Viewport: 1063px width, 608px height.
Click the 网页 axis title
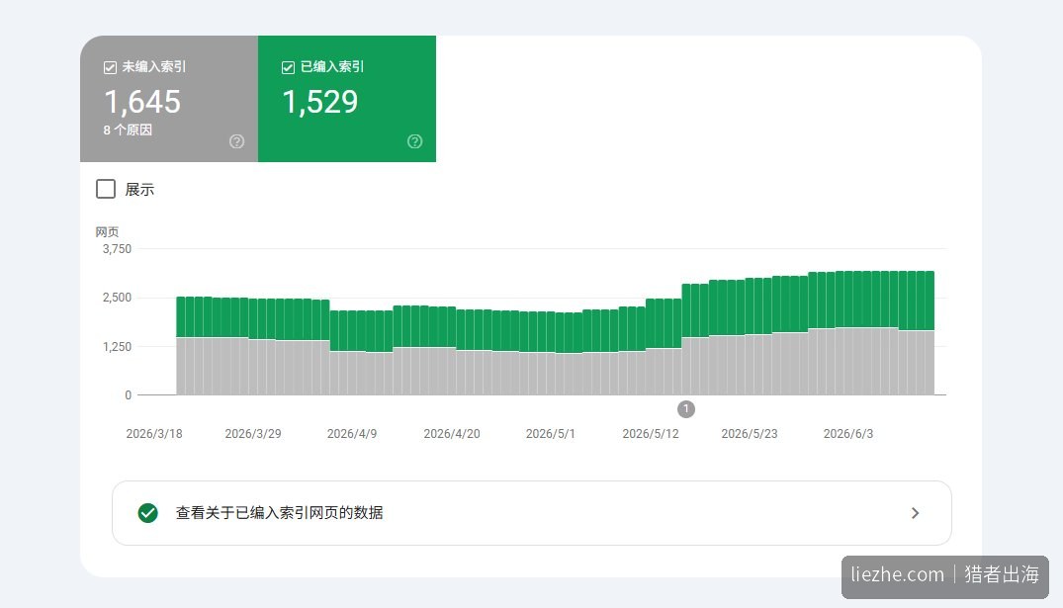[x=107, y=231]
